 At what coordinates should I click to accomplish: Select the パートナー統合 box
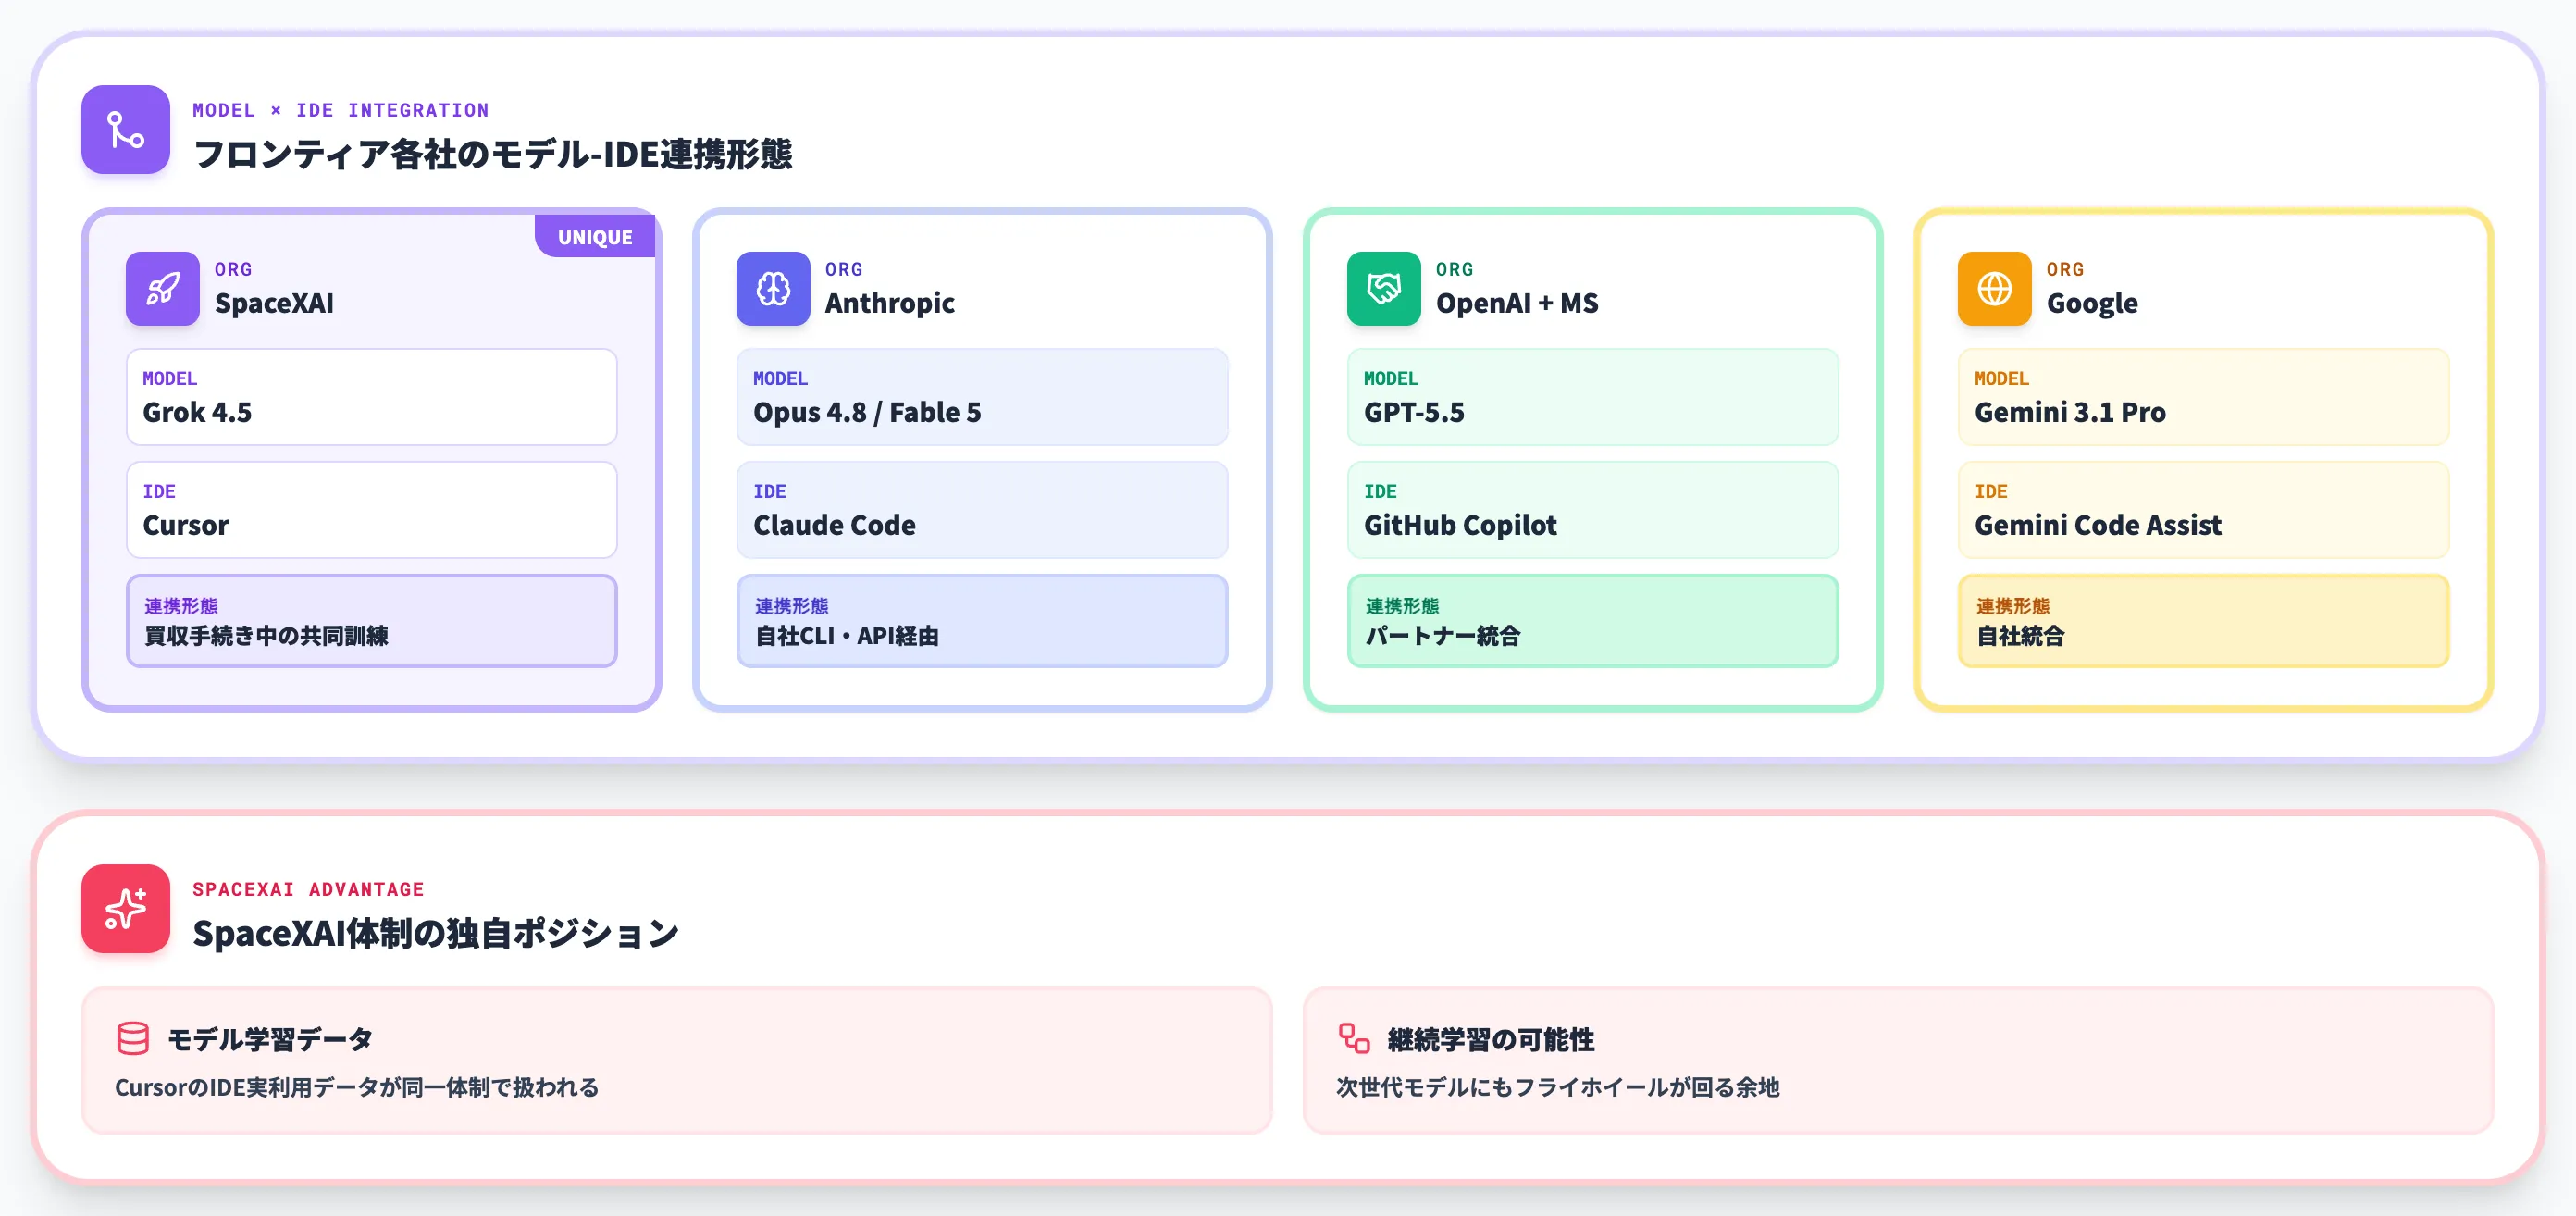coord(1593,621)
